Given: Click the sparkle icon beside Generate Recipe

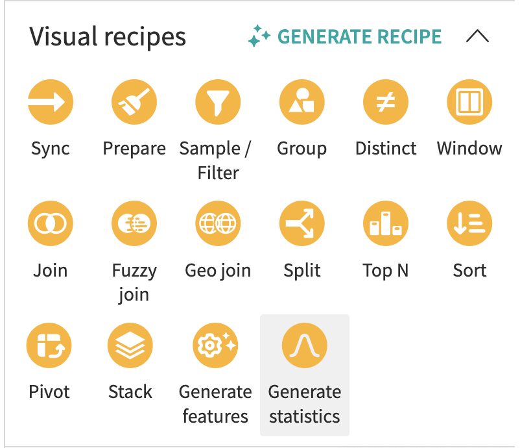Looking at the screenshot, I should tap(258, 37).
